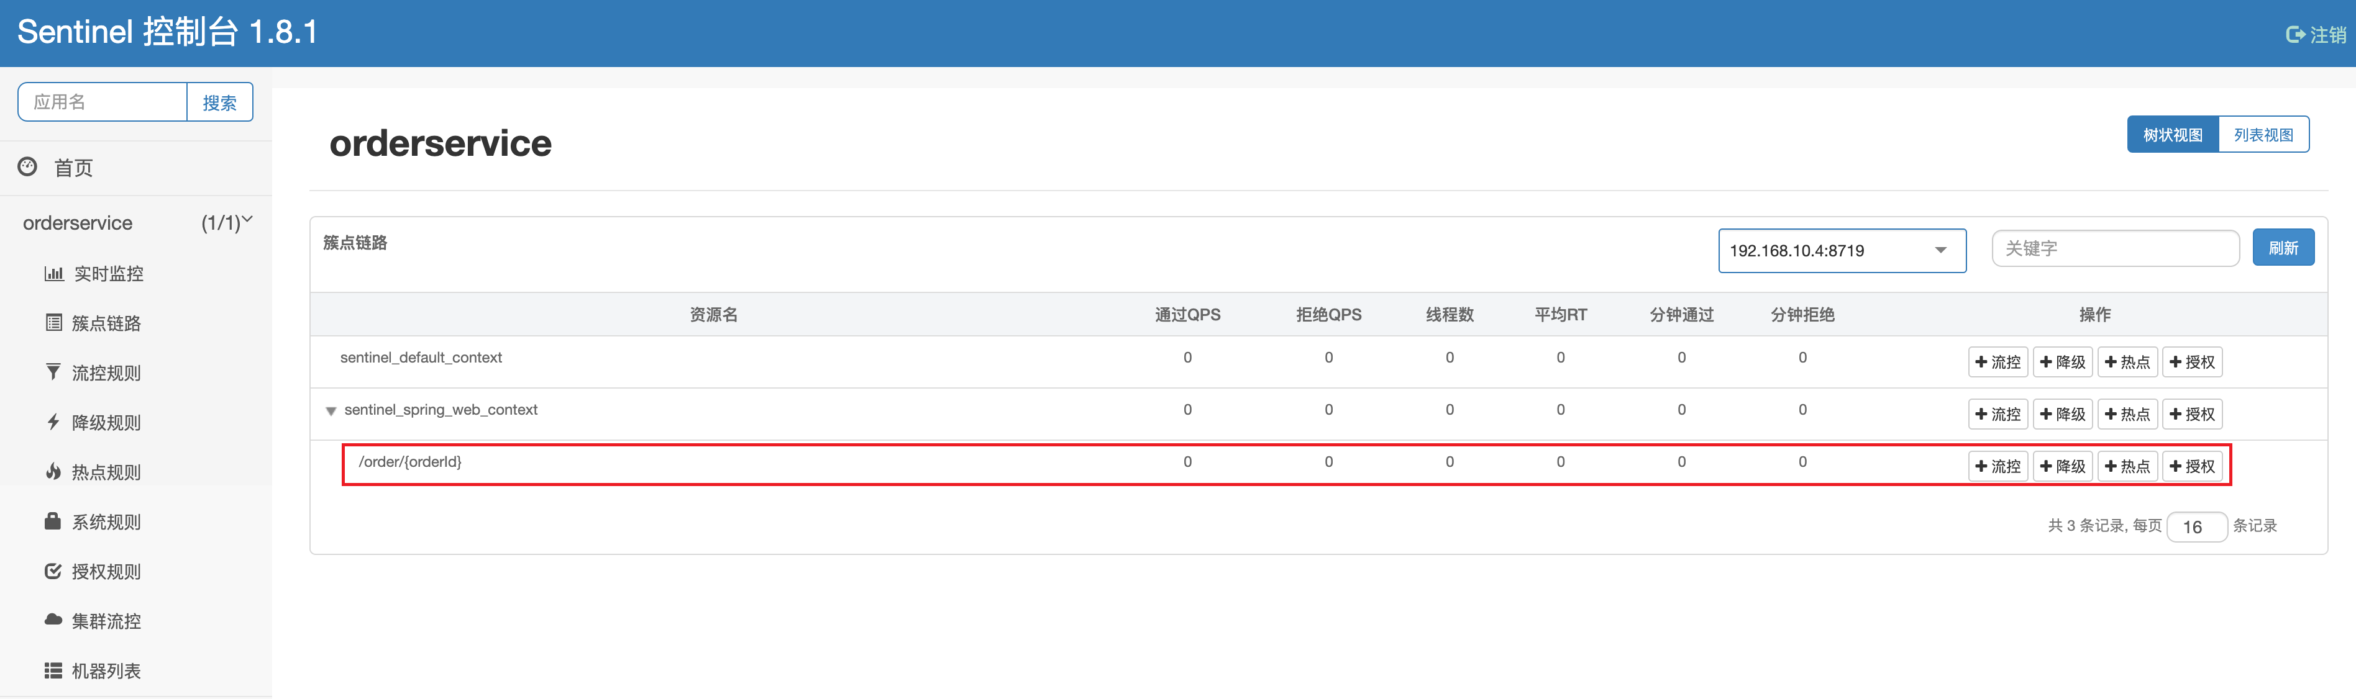The width and height of the screenshot is (2356, 699).
Task: Click the lightning bolt icon for 降级规则
Action: 53,422
